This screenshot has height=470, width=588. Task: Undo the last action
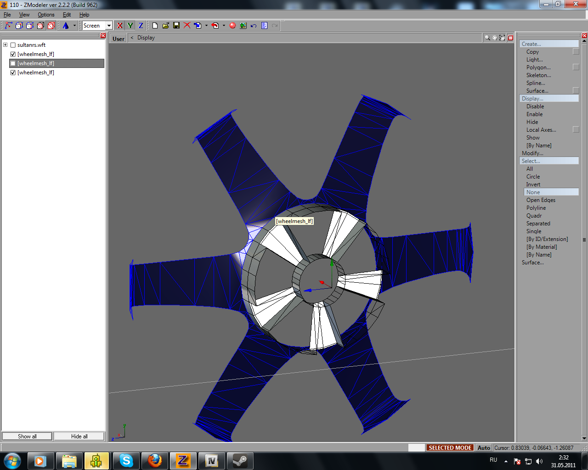[254, 26]
